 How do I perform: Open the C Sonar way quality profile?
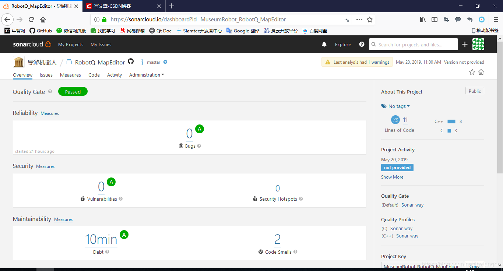[401, 229]
